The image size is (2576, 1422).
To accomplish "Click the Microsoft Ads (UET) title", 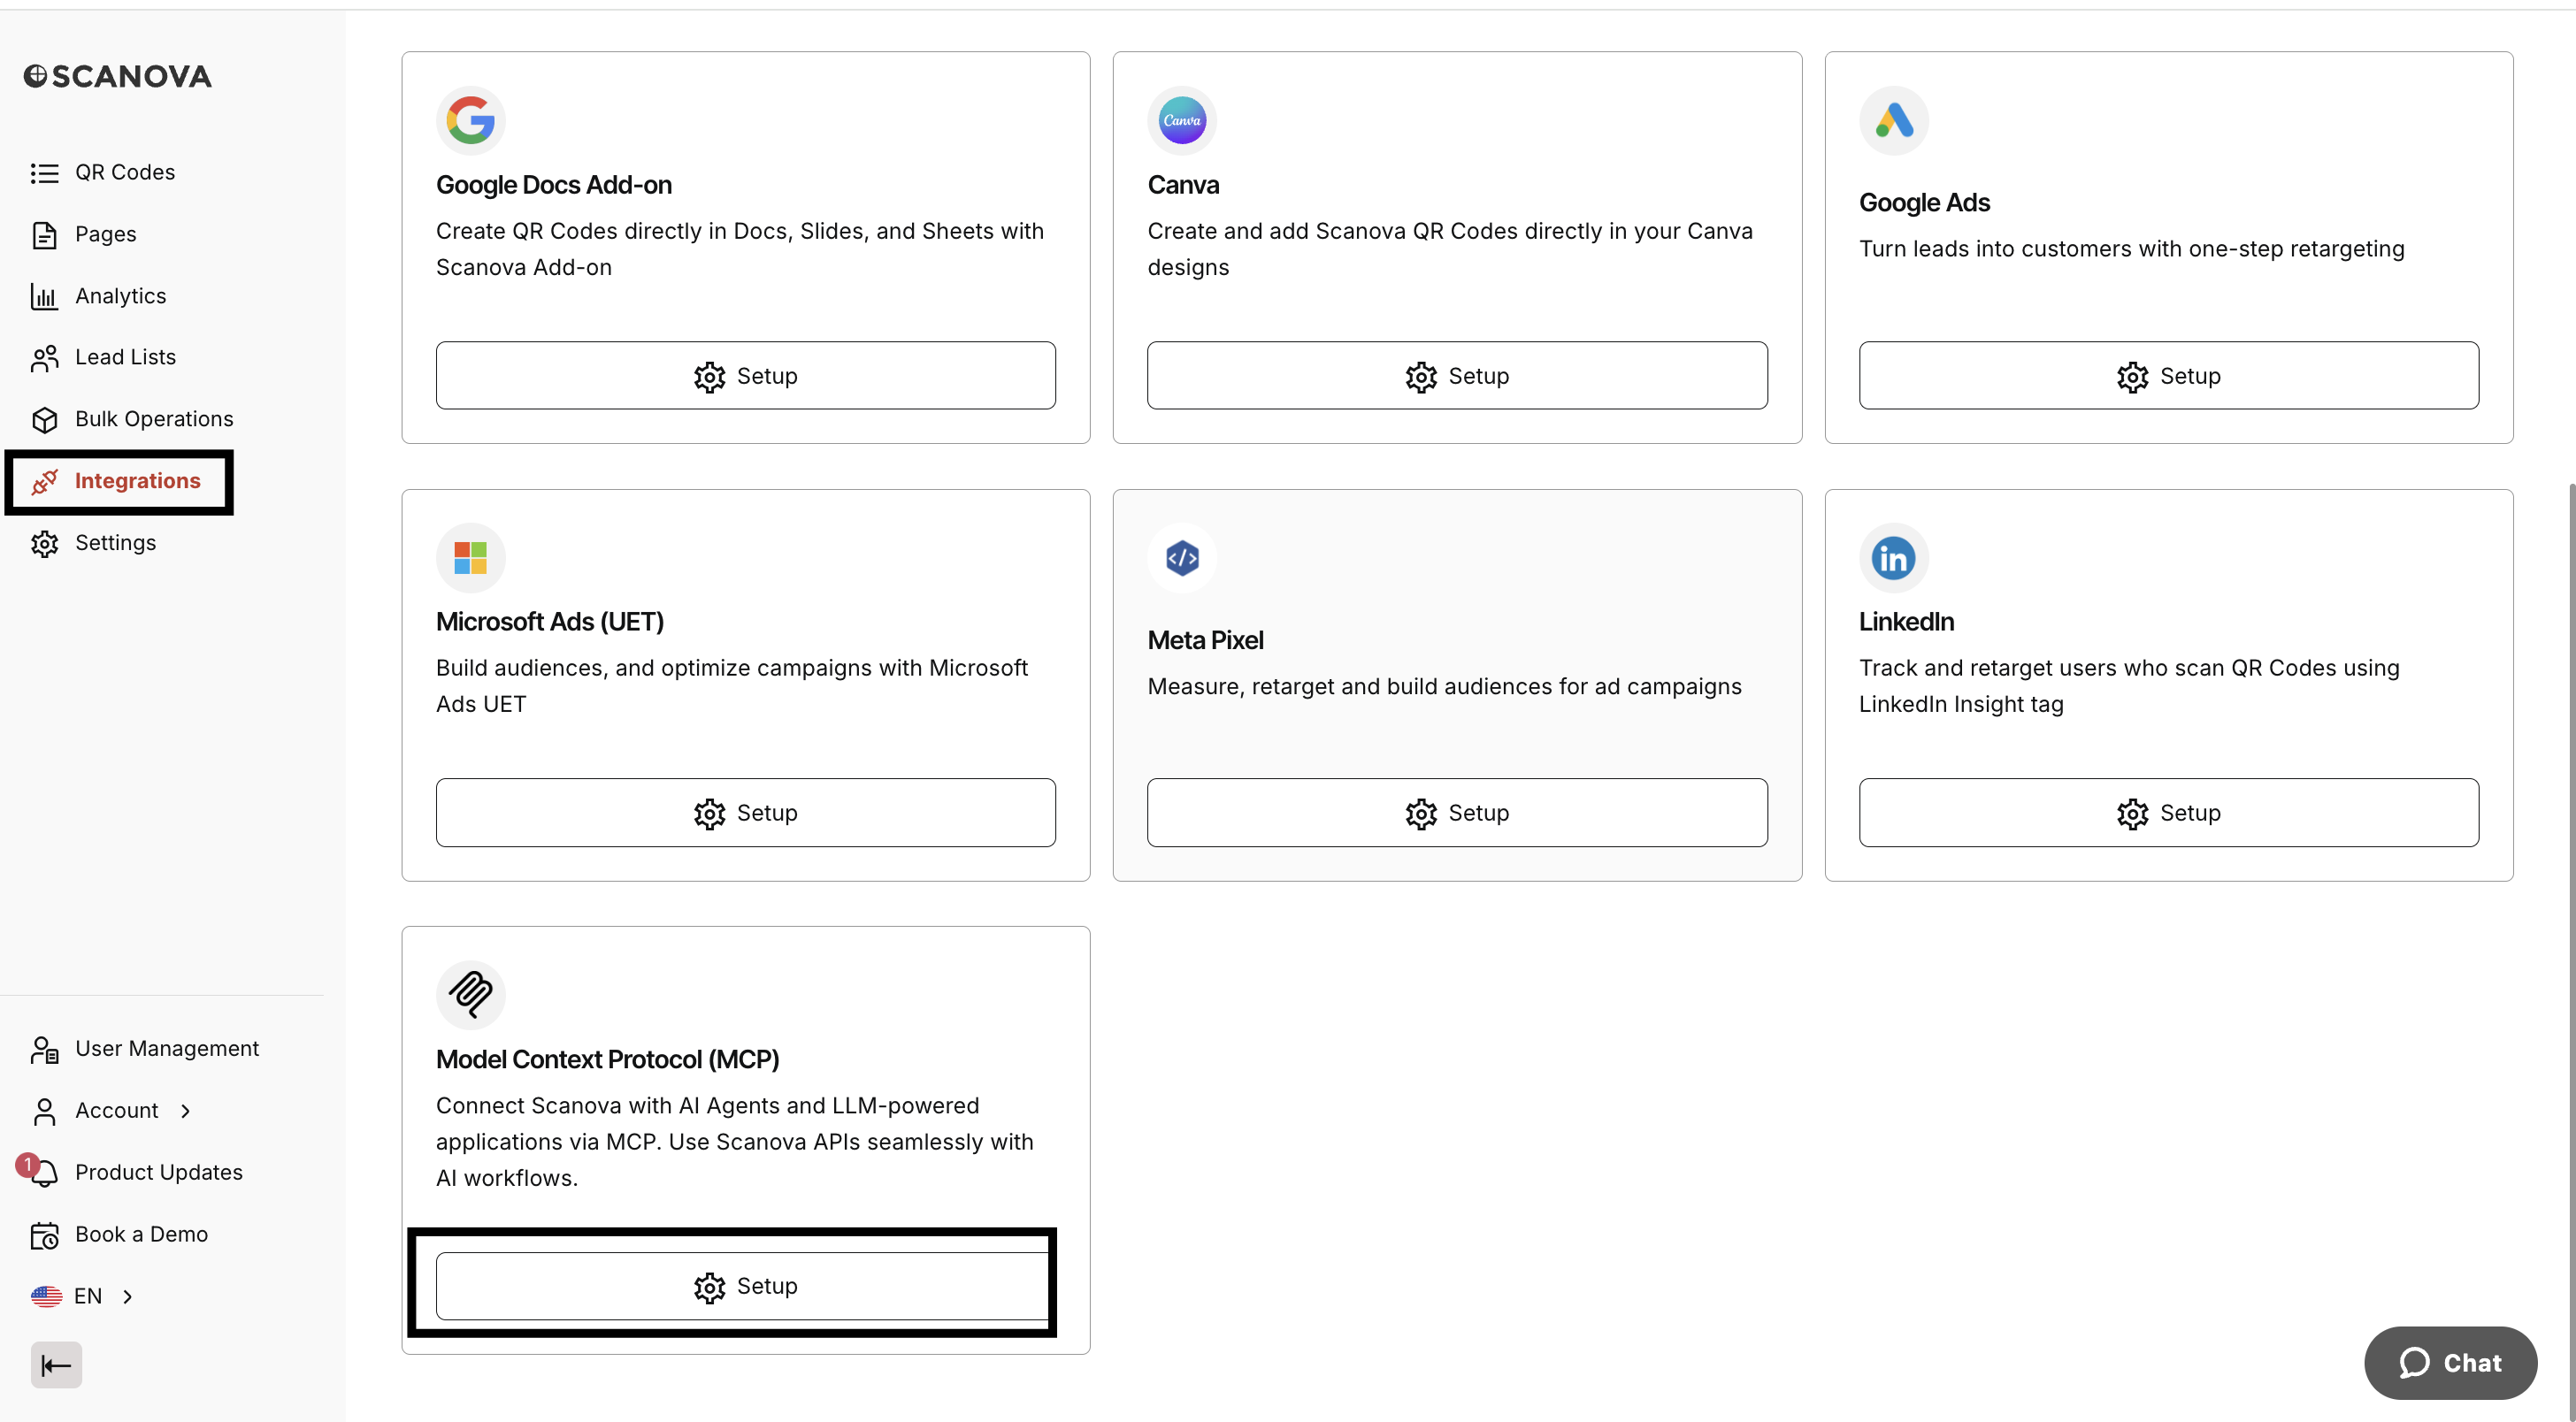I will pos(550,622).
